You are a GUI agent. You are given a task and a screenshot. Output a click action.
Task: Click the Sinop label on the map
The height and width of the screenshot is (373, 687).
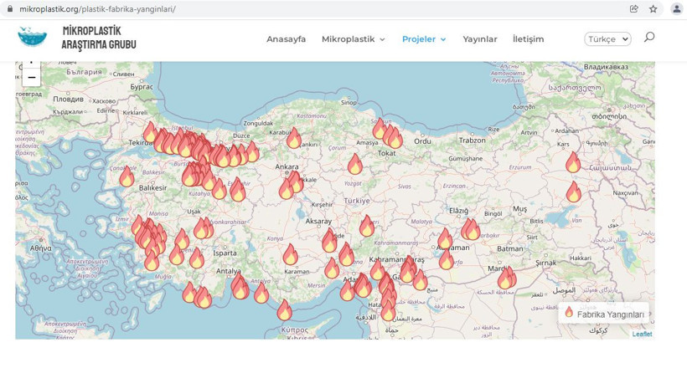(x=349, y=102)
